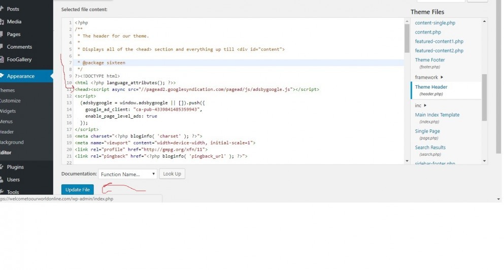This screenshot has width=504, height=270.
Task: Open the Customize submenu link
Action: [10, 100]
